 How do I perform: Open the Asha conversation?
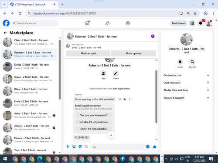click(x=29, y=115)
